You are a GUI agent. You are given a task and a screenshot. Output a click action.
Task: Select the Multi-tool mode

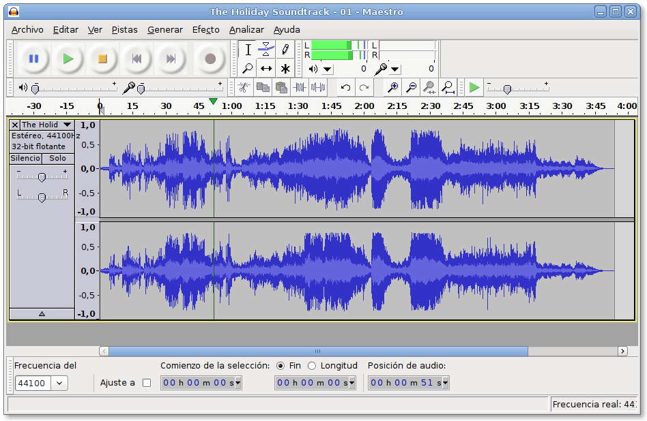coord(285,69)
